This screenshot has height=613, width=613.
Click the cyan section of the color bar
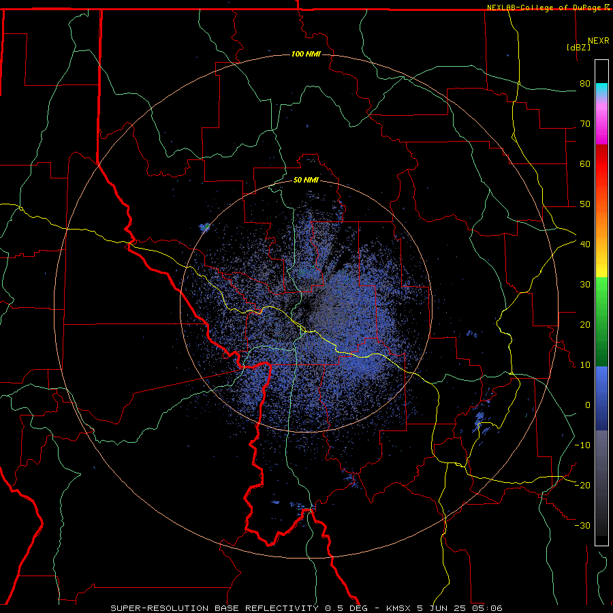pos(601,90)
